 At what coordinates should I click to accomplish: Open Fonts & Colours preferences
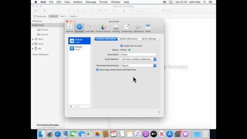pyautogui.click(x=103, y=28)
